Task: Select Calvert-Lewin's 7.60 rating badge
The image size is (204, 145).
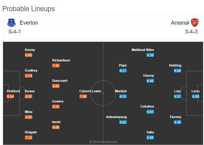Action: pyautogui.click(x=83, y=96)
